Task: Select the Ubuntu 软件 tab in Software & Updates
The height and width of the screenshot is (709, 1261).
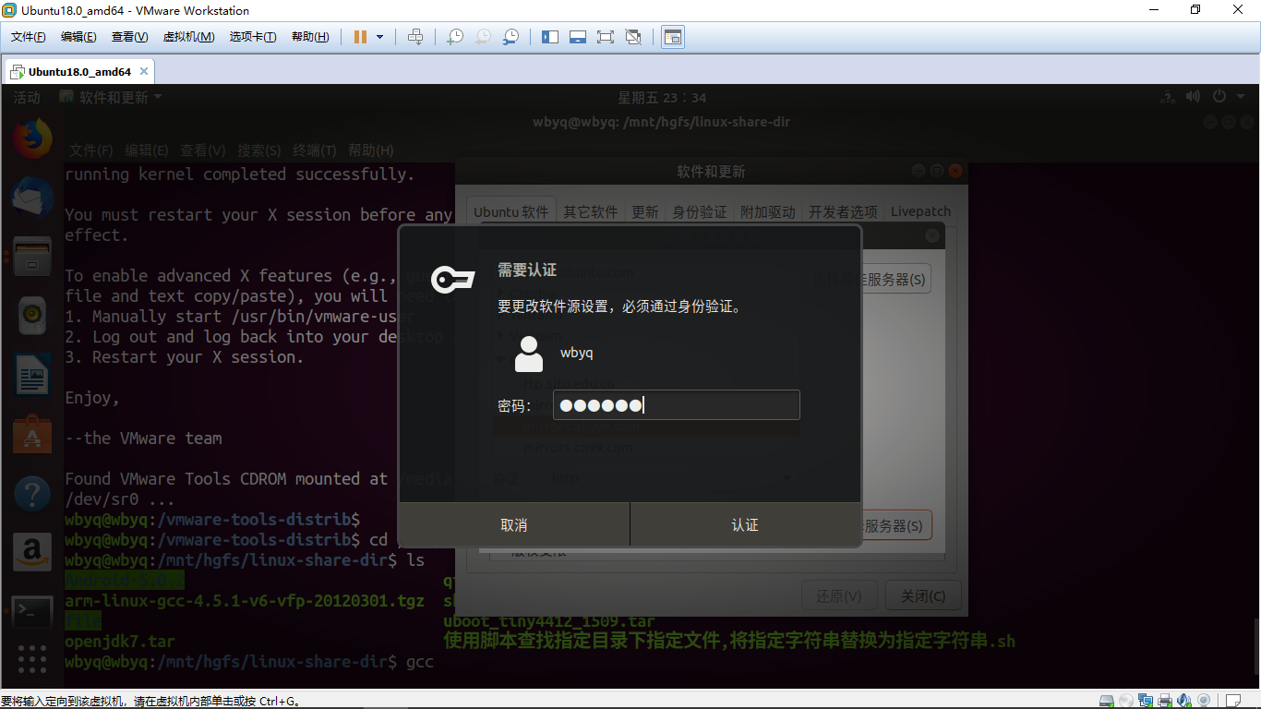Action: pyautogui.click(x=511, y=211)
